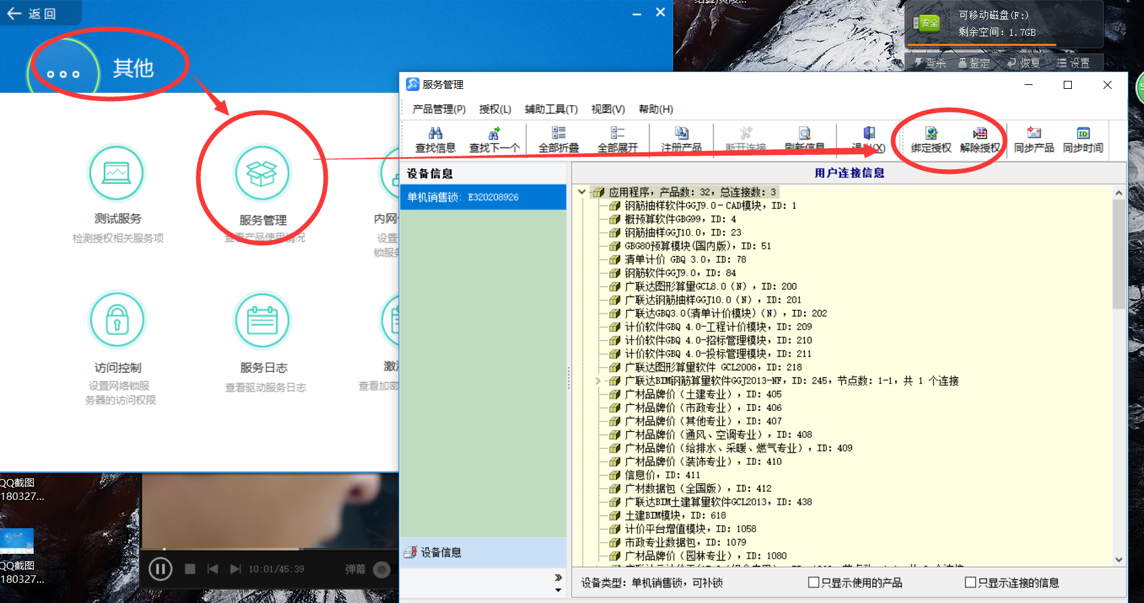This screenshot has width=1144, height=603.
Task: Select device 单机销售锁: E320208926
Action: (x=483, y=197)
